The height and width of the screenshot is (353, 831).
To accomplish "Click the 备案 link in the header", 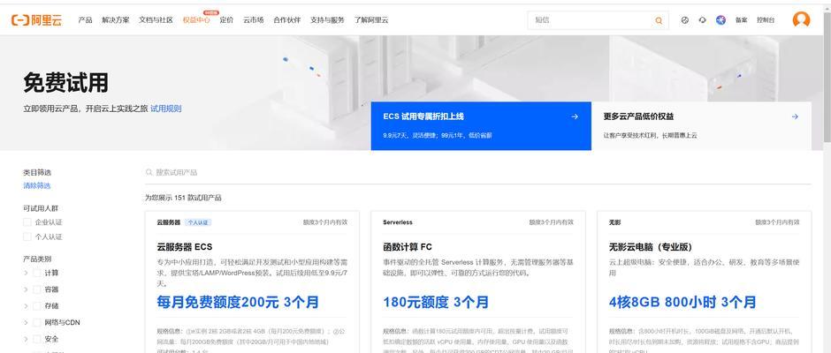I will [741, 20].
